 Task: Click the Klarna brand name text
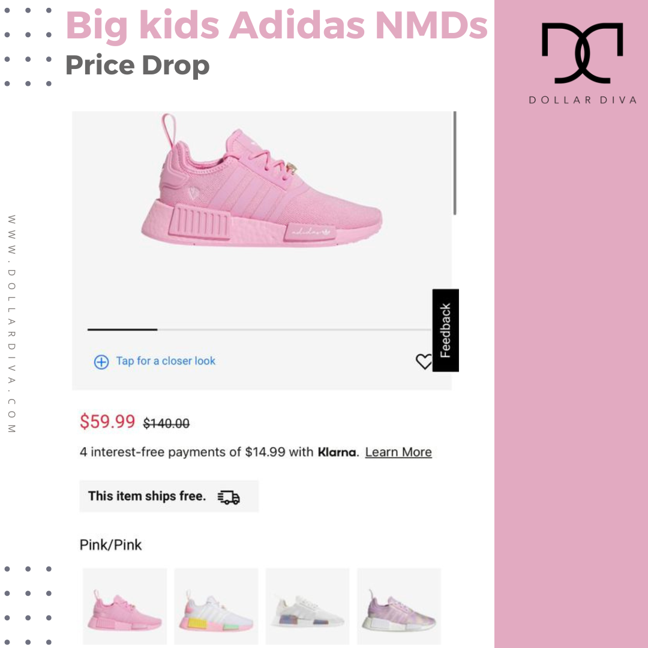point(337,452)
